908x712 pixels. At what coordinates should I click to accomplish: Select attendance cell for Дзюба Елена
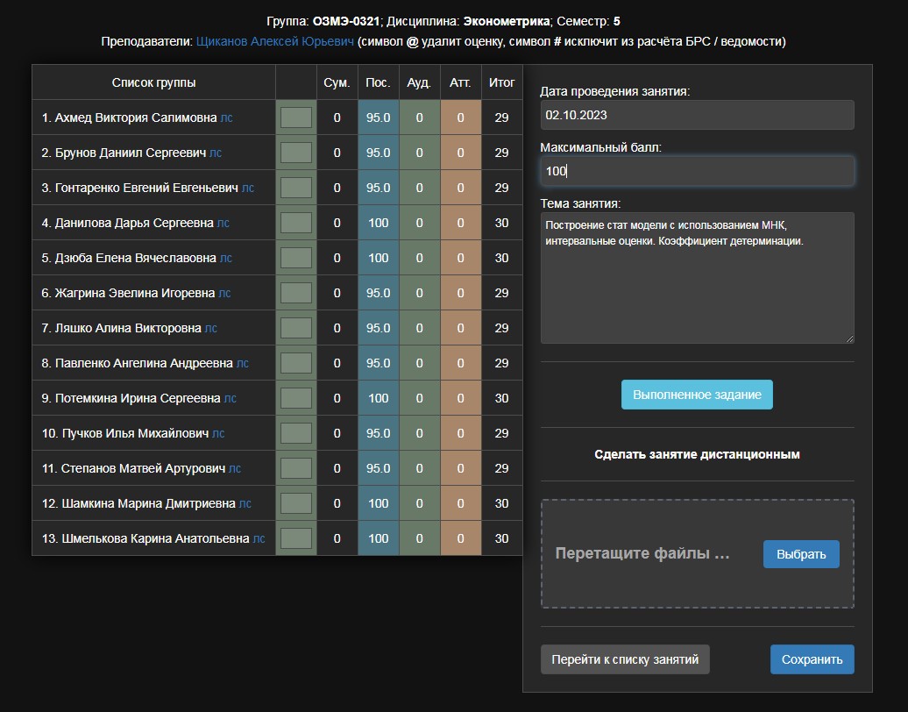click(378, 258)
